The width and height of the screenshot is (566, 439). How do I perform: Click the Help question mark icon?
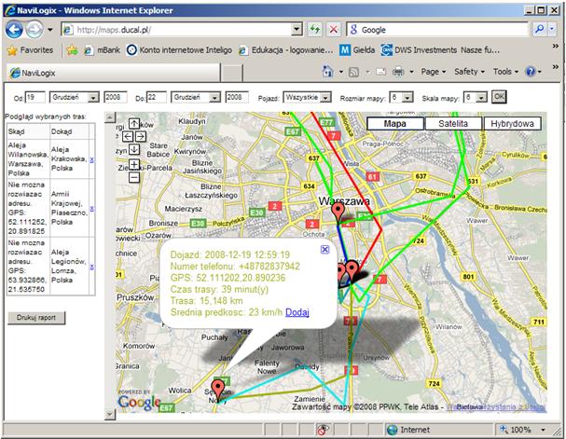click(531, 72)
